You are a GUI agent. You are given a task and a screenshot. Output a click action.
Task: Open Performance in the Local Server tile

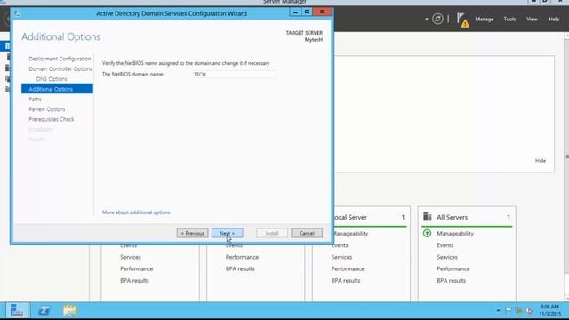pyautogui.click(x=348, y=268)
